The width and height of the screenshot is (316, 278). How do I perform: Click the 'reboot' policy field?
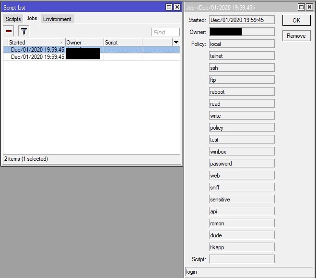pyautogui.click(x=242, y=91)
